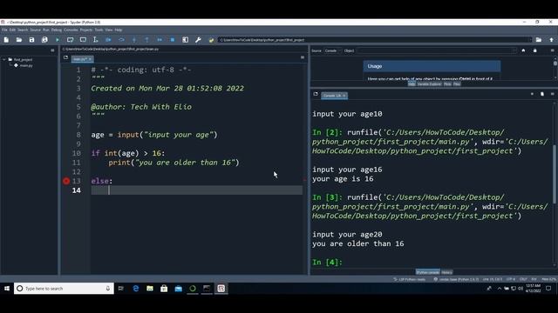Clear console variables page icon
This screenshot has height=313, width=558.
point(542,94)
